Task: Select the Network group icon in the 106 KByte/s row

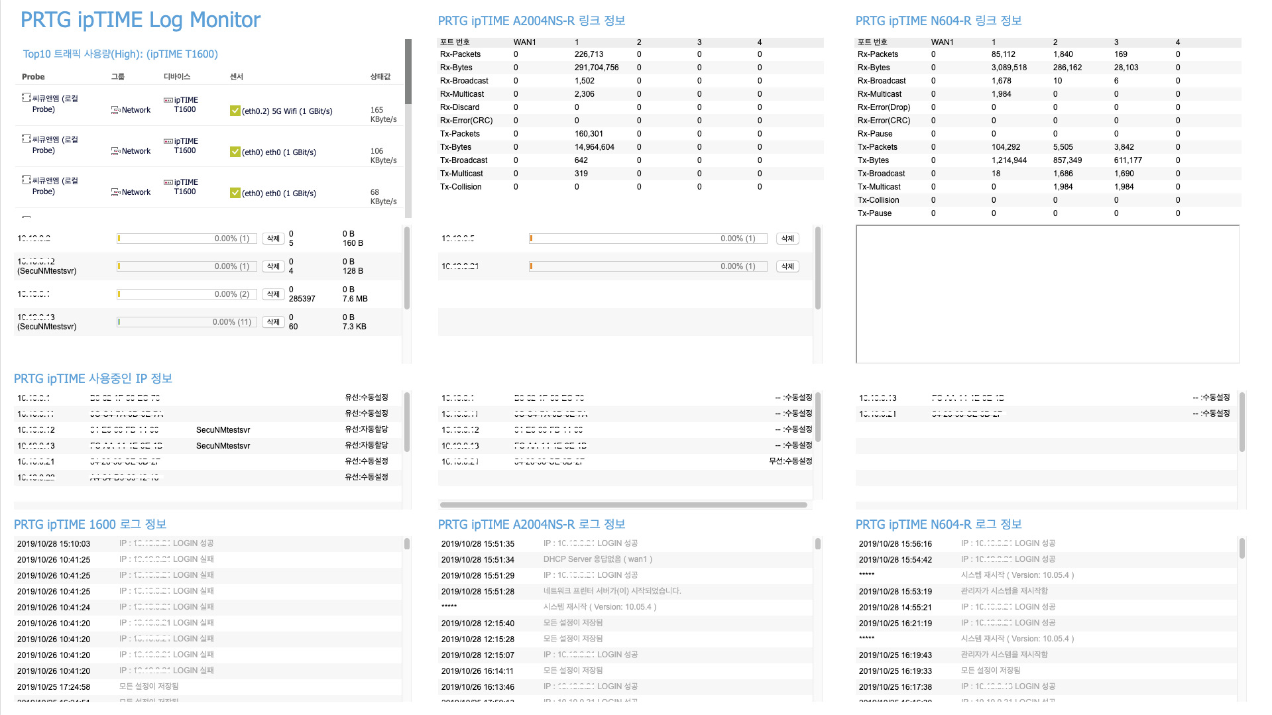Action: (116, 152)
